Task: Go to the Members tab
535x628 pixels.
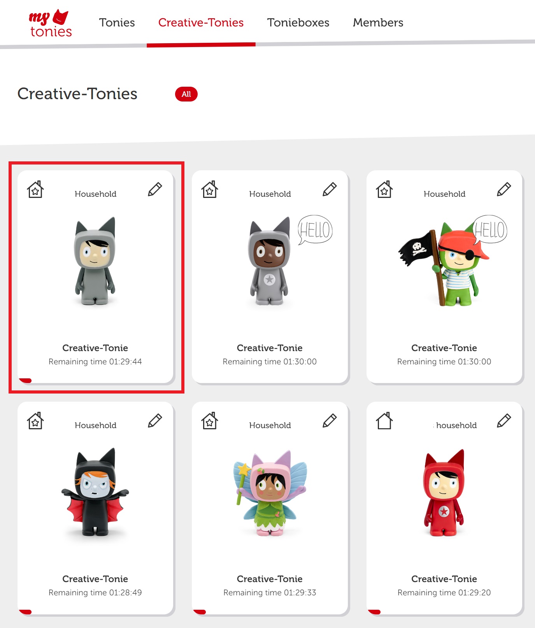Action: coord(378,23)
